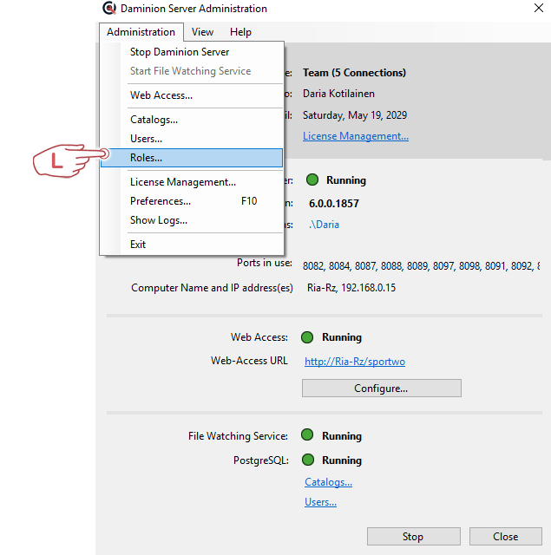Open the http://Ria-Rz/sportwo URL link
Image resolution: width=551 pixels, height=555 pixels.
355,362
